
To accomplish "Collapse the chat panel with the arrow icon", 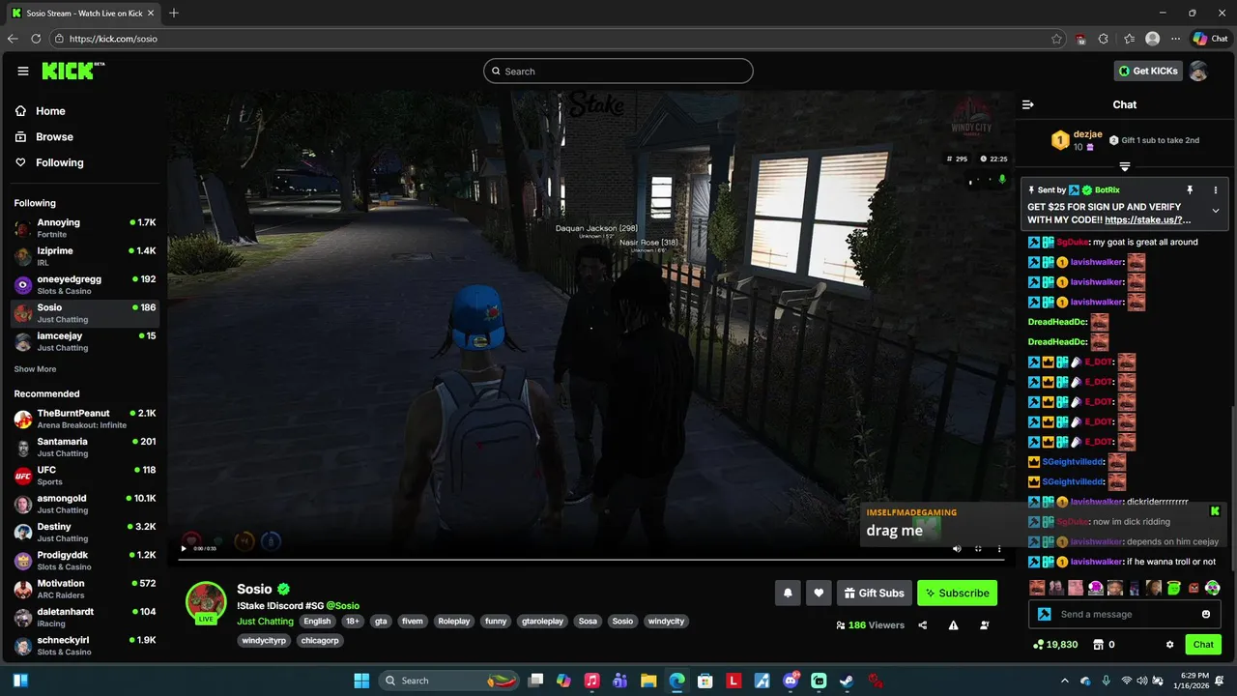I will [1028, 104].
